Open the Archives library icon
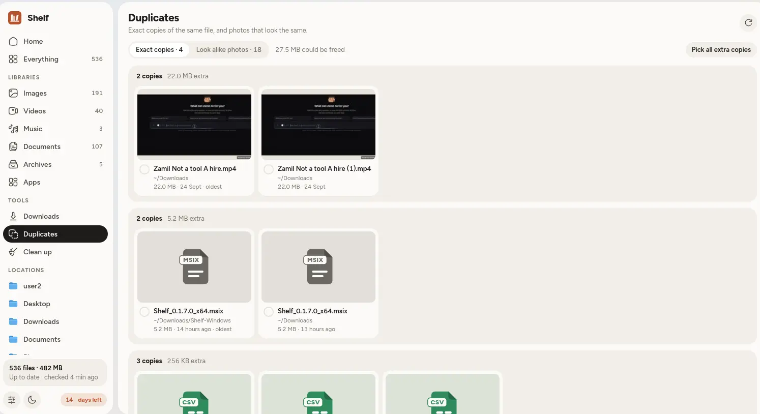Image resolution: width=760 pixels, height=414 pixels. (13, 164)
